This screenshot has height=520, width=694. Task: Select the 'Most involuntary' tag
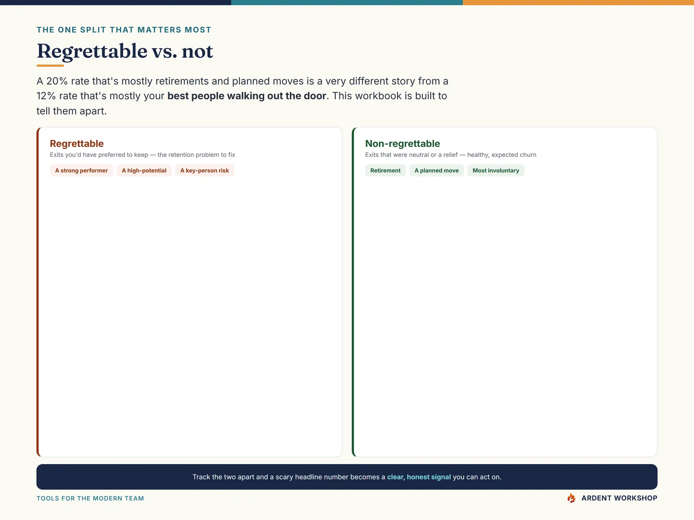(496, 170)
